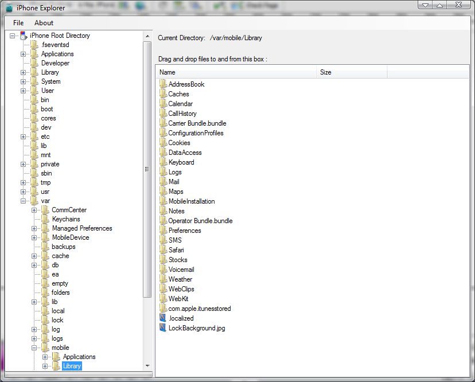Image resolution: width=475 pixels, height=382 pixels.
Task: Click the tree scrollbar down arrow
Action: coord(147,366)
